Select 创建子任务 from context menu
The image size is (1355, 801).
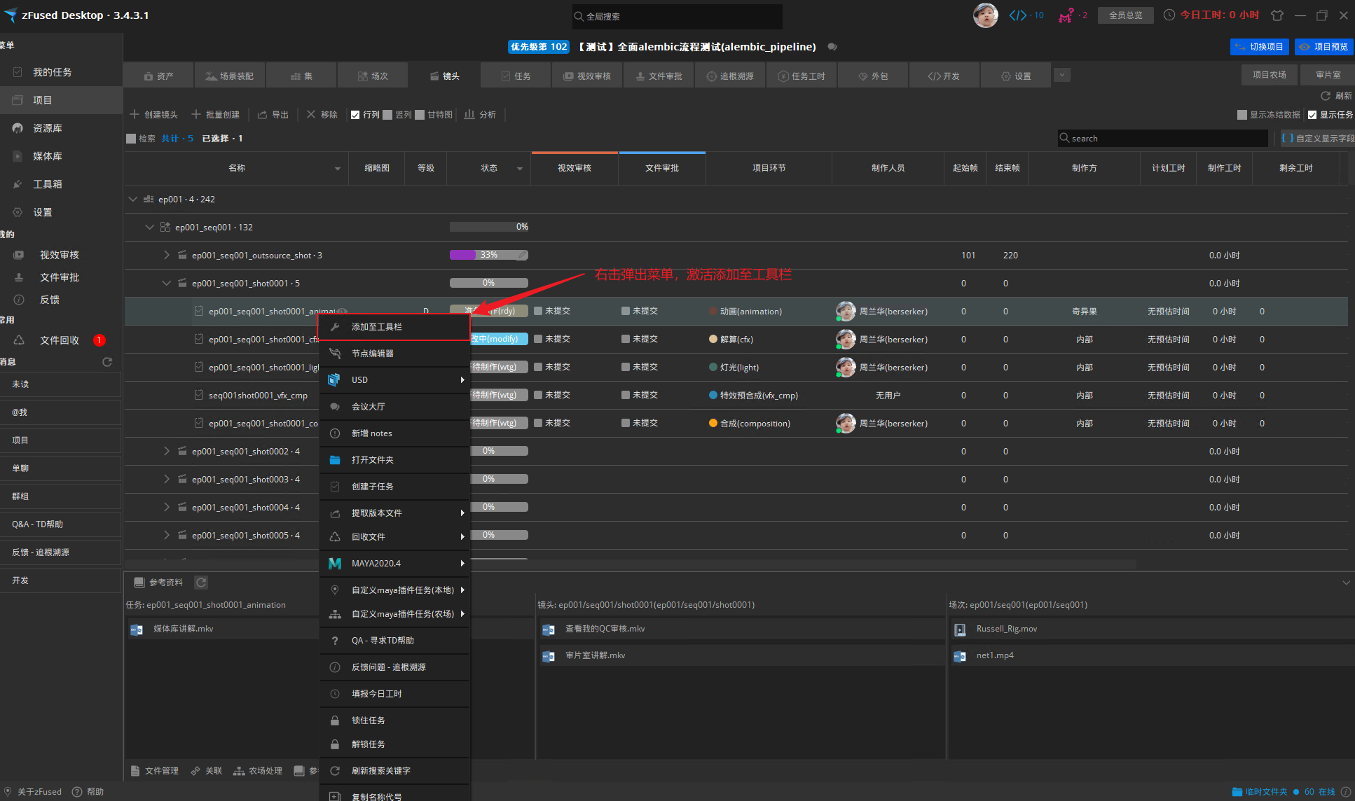coord(394,487)
